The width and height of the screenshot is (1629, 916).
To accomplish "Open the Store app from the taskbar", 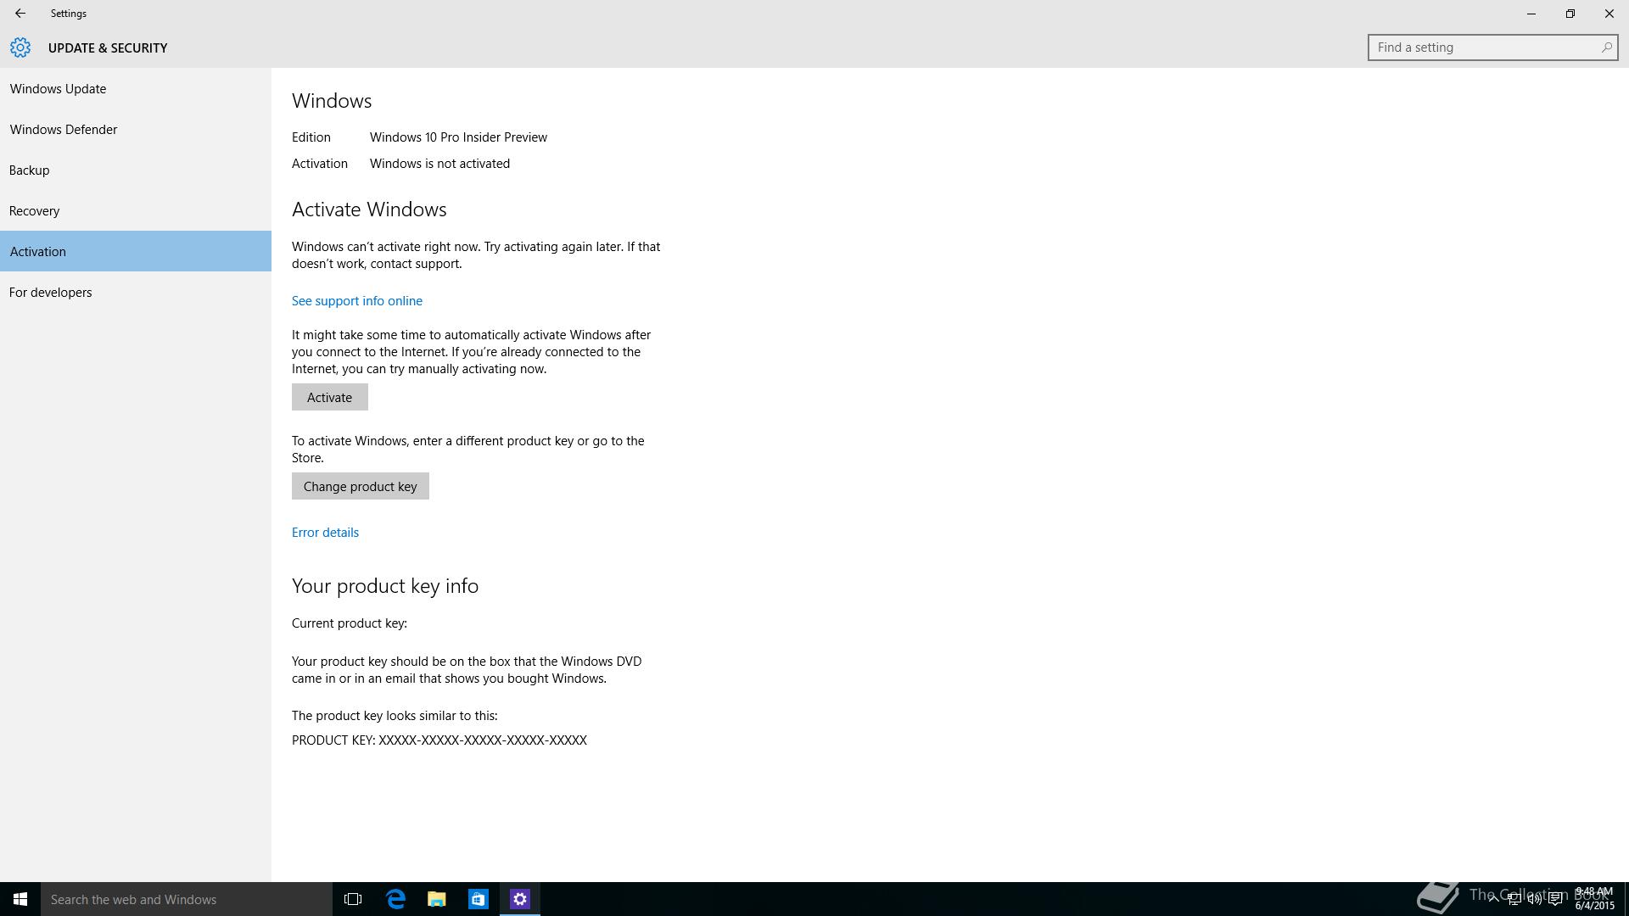I will [x=479, y=899].
